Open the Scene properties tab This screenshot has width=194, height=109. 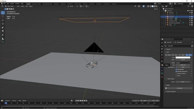click(x=162, y=55)
